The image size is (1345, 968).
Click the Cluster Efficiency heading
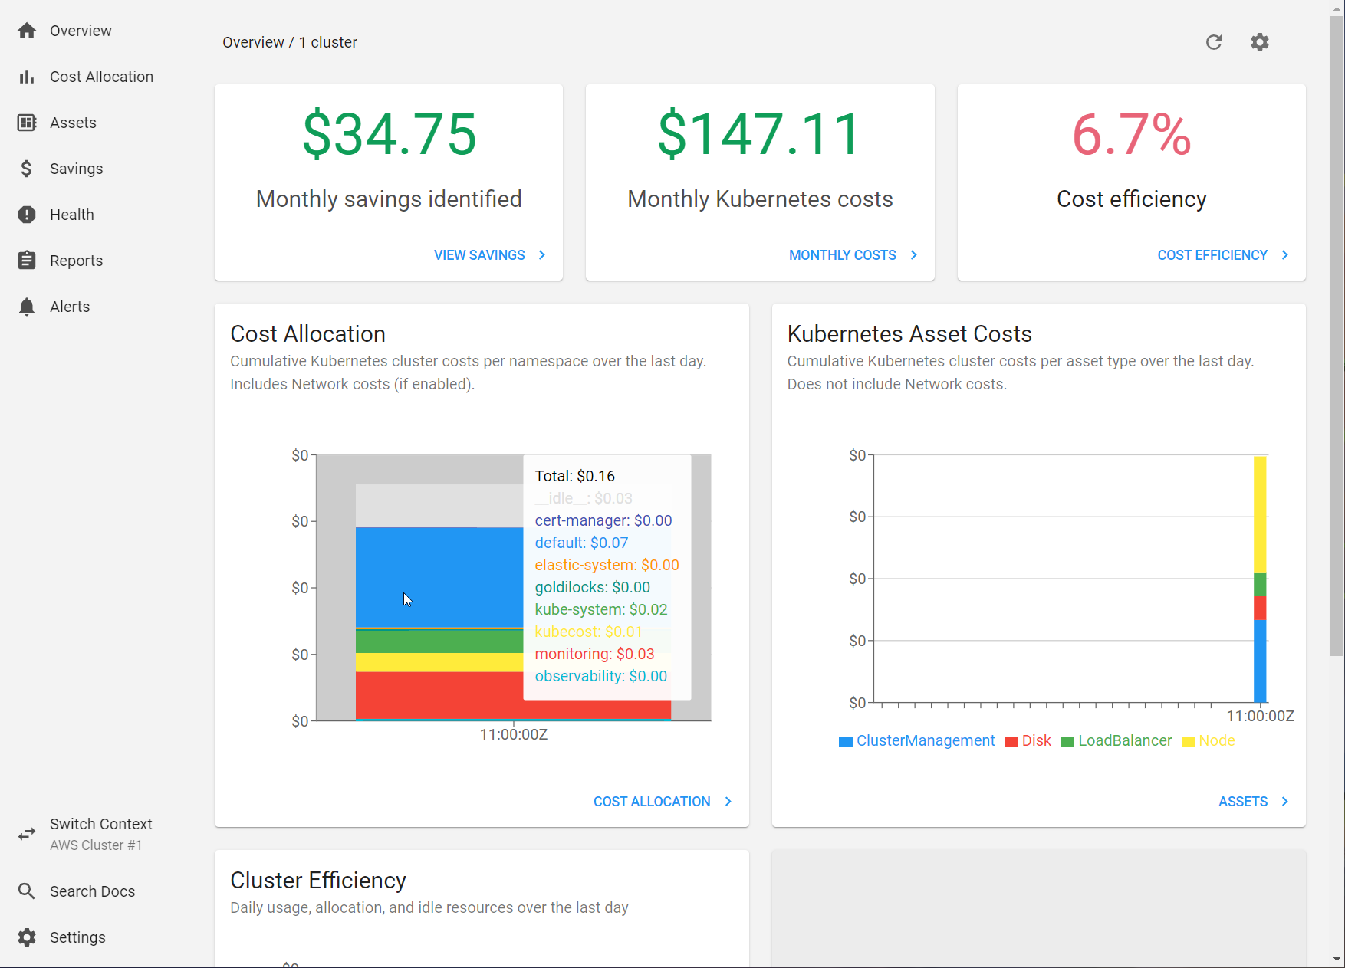[318, 881]
